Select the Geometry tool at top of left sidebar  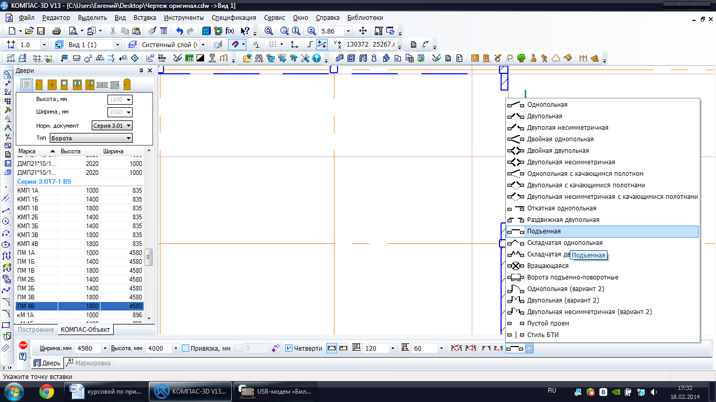(7, 74)
